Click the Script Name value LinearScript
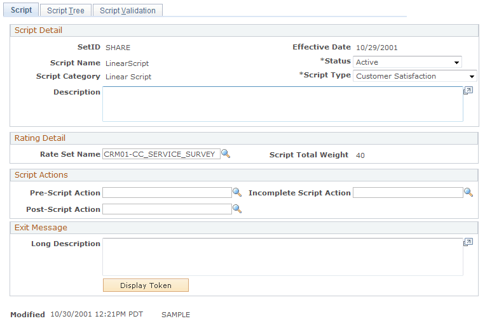 click(127, 63)
